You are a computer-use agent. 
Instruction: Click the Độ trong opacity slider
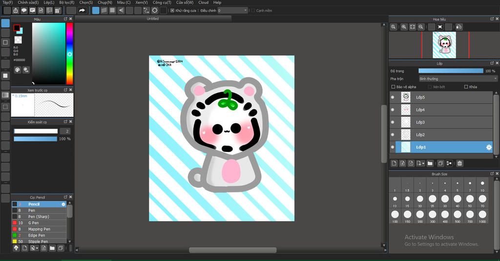point(451,71)
